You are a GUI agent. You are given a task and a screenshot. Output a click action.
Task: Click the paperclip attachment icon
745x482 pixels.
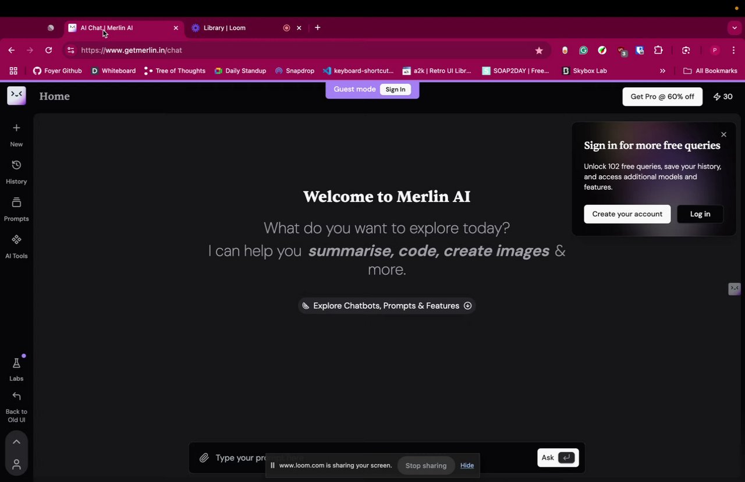204,458
